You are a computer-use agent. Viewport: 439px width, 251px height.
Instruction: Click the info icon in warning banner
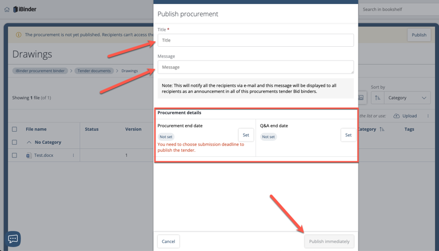pos(18,35)
